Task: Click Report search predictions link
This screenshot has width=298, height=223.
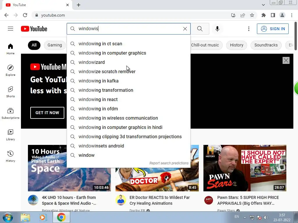Action: pos(169,163)
